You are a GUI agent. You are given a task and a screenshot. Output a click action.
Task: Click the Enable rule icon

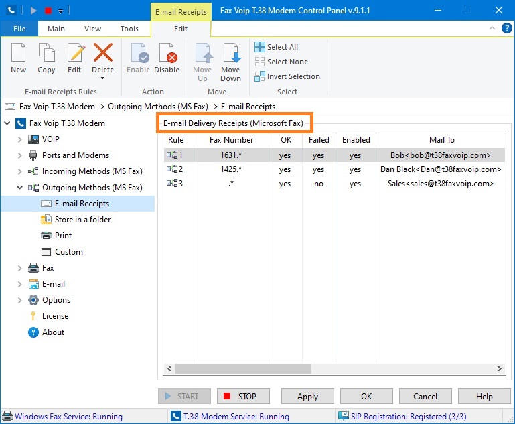point(139,52)
